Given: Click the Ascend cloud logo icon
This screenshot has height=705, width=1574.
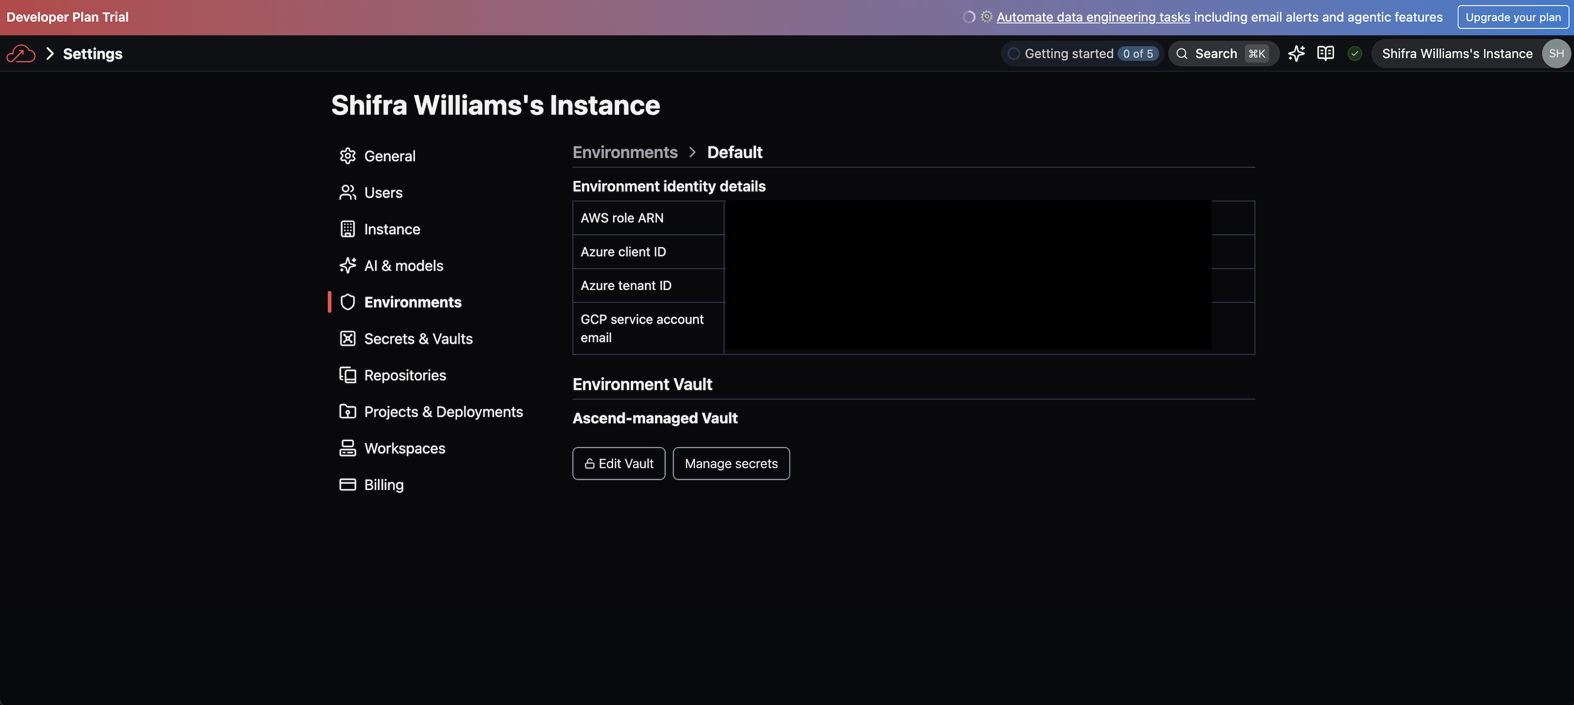Looking at the screenshot, I should [21, 54].
